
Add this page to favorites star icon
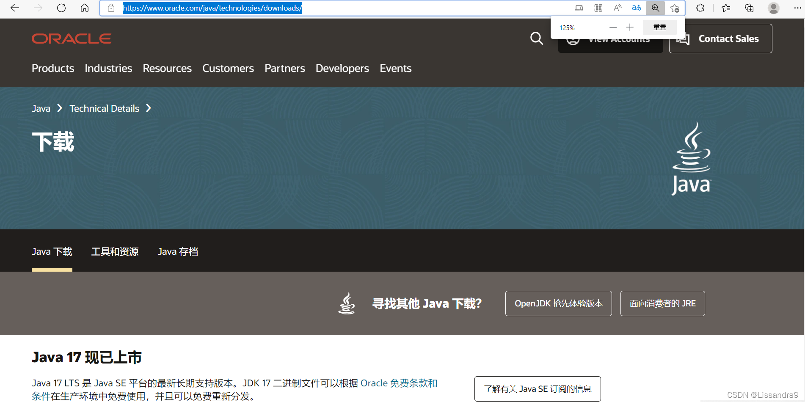675,8
